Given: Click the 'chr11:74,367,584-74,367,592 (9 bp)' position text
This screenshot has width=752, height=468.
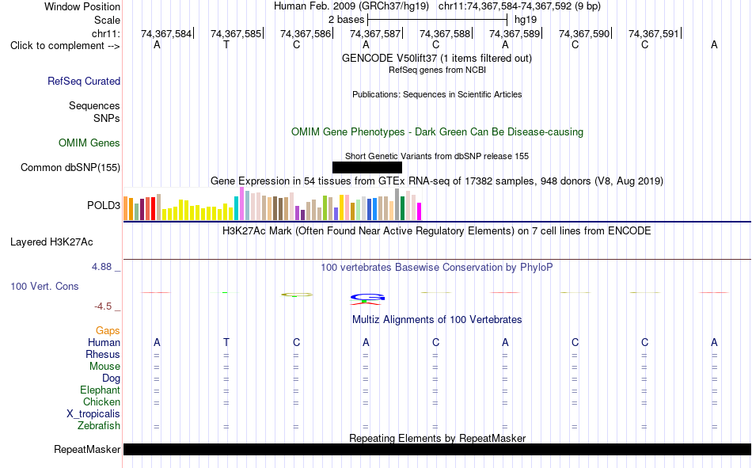Looking at the screenshot, I should point(519,6).
